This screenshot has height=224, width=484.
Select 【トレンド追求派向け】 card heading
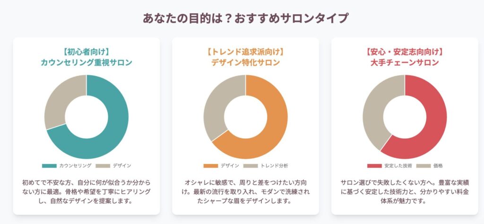pos(245,52)
